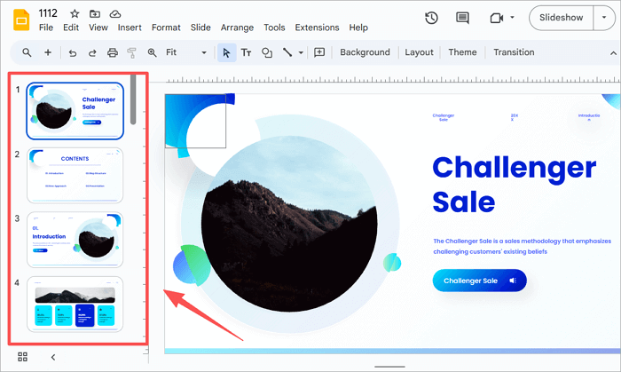Insert shape using the shapes tool

click(267, 52)
